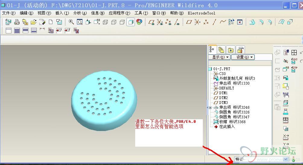Toggle datum points display with eye
303x165 pixels.
(168, 22)
